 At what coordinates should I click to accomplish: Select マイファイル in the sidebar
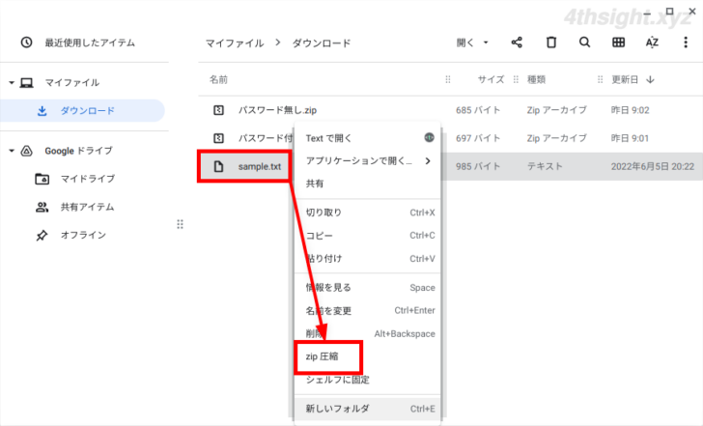[x=71, y=82]
